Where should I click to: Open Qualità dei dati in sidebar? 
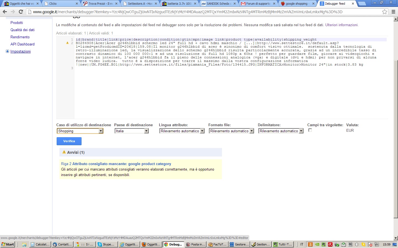point(22,30)
